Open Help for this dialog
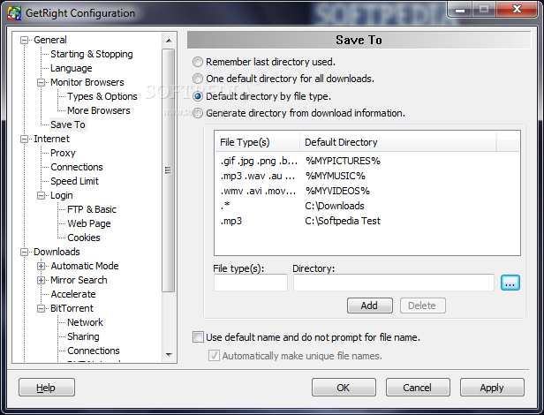The height and width of the screenshot is (415, 544). (x=47, y=388)
